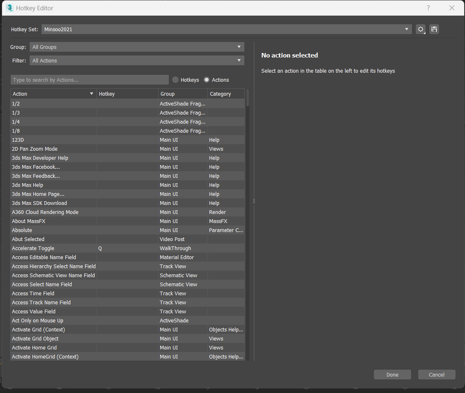Select Access Select Name Field action

(x=127, y=285)
